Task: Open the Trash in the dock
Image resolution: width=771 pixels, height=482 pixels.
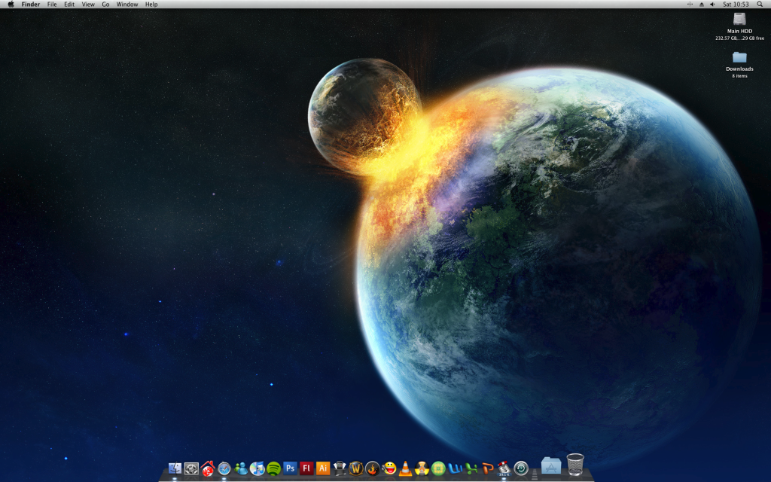Action: (x=575, y=465)
